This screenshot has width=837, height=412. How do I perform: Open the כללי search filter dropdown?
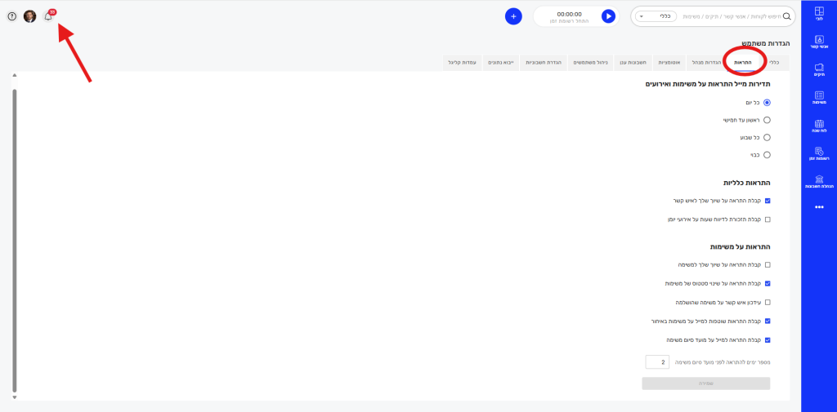(x=659, y=16)
